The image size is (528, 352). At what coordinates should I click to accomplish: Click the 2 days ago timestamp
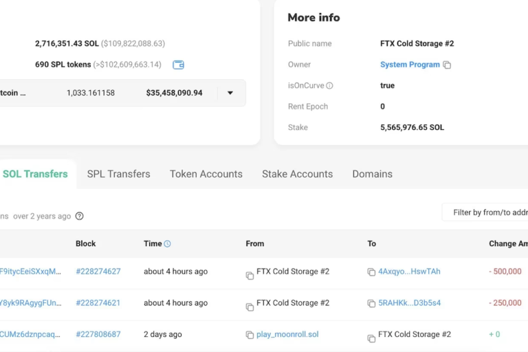163,335
